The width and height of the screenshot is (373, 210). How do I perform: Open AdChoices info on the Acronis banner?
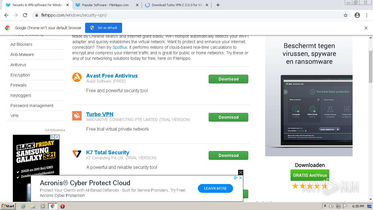tap(236, 178)
